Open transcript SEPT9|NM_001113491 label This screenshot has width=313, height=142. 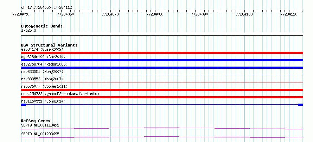pos(40,125)
